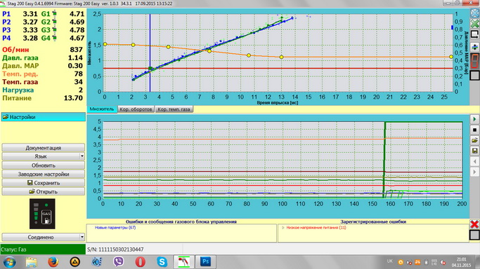
Task: Toggle G3 gas injector icon
Action: [x=55, y=30]
